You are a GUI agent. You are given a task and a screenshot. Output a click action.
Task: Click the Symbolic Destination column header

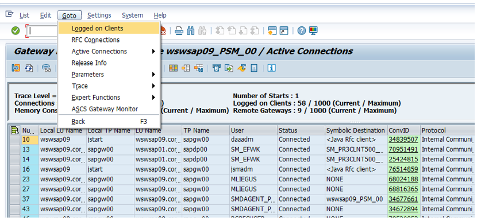pyautogui.click(x=356, y=130)
